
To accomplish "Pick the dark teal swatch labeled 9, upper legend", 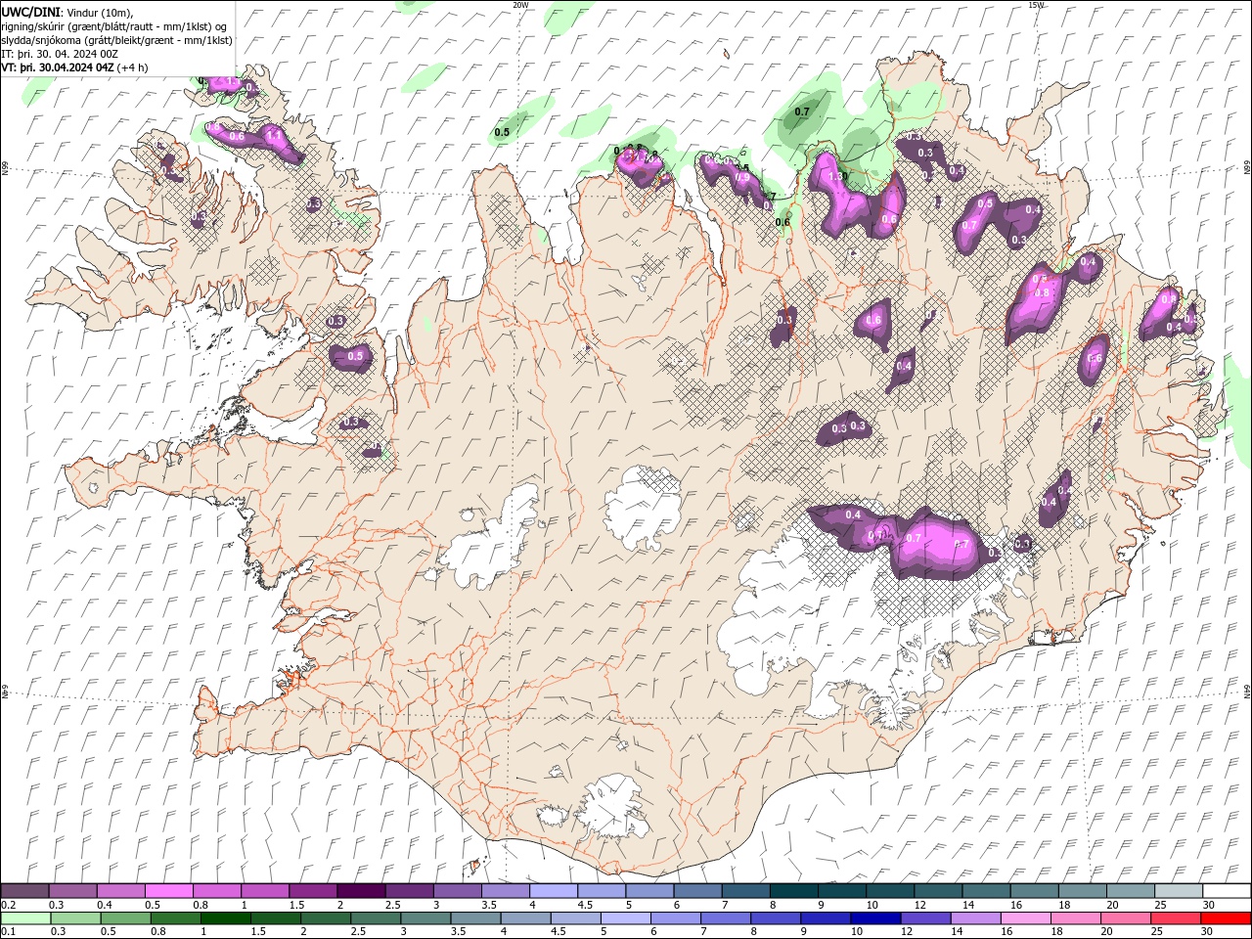I will (x=793, y=891).
